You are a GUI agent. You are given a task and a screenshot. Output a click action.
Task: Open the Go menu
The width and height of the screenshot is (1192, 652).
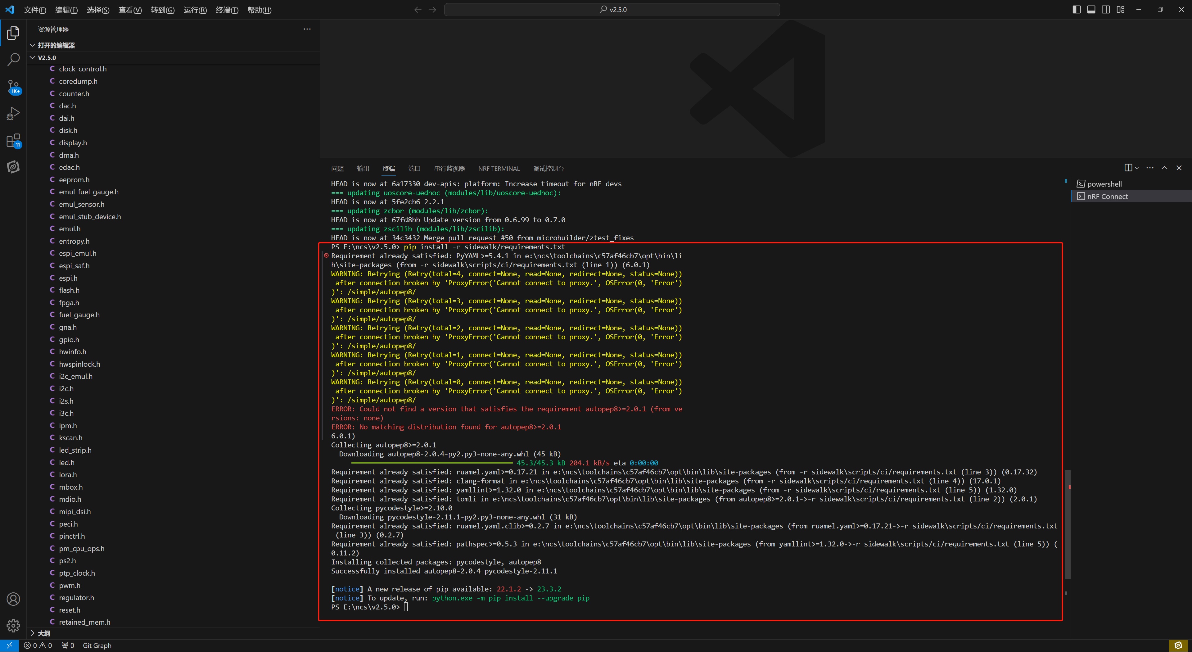click(162, 10)
